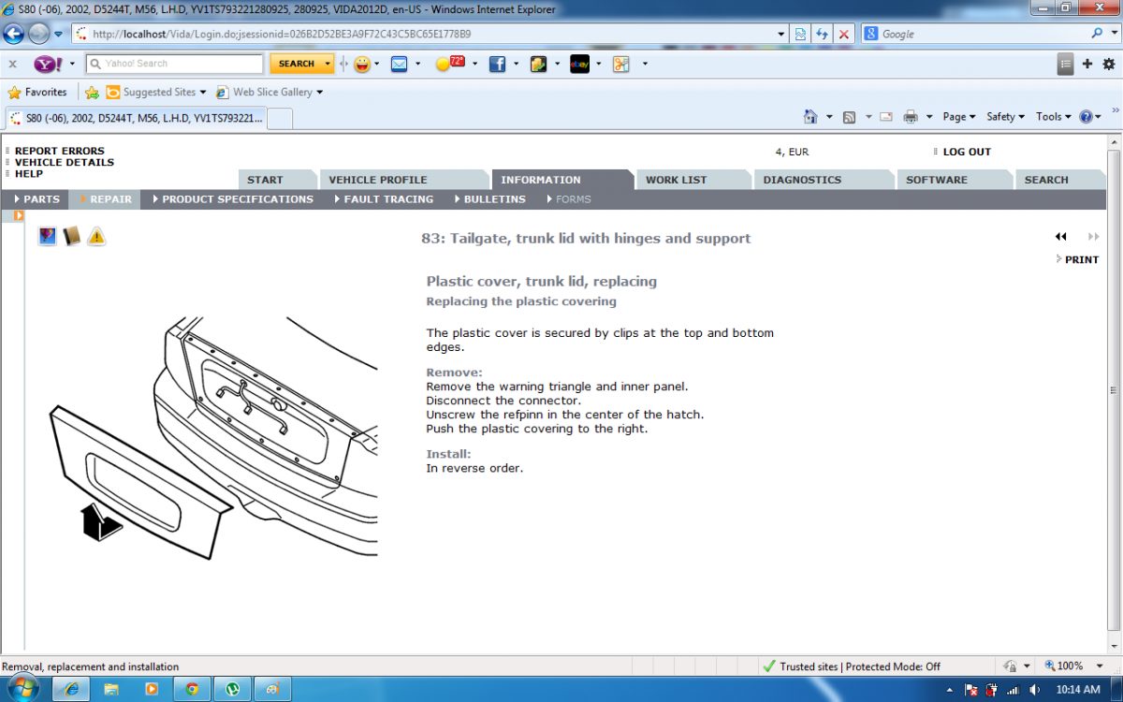Click the LOG OUT link
This screenshot has height=702, width=1123.
pos(967,152)
